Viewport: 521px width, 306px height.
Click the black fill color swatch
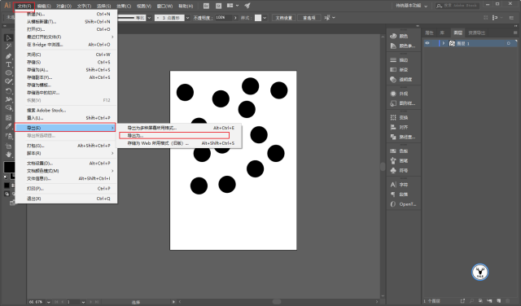coord(9,167)
